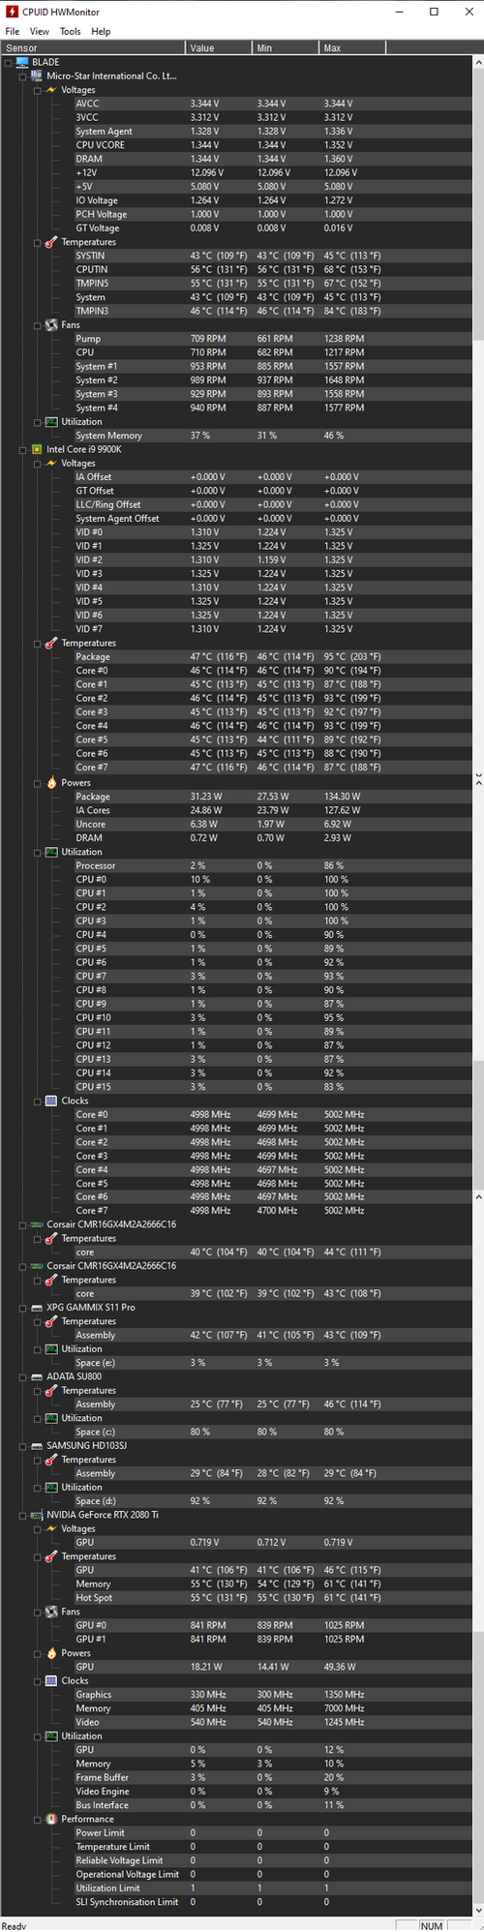
Task: Click Temperatures icon under XPG GAMMIX S11 Pro
Action: pos(51,1321)
